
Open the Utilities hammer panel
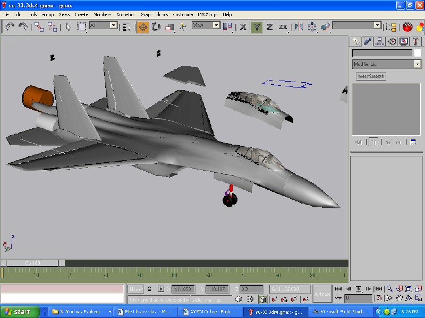tap(416, 41)
